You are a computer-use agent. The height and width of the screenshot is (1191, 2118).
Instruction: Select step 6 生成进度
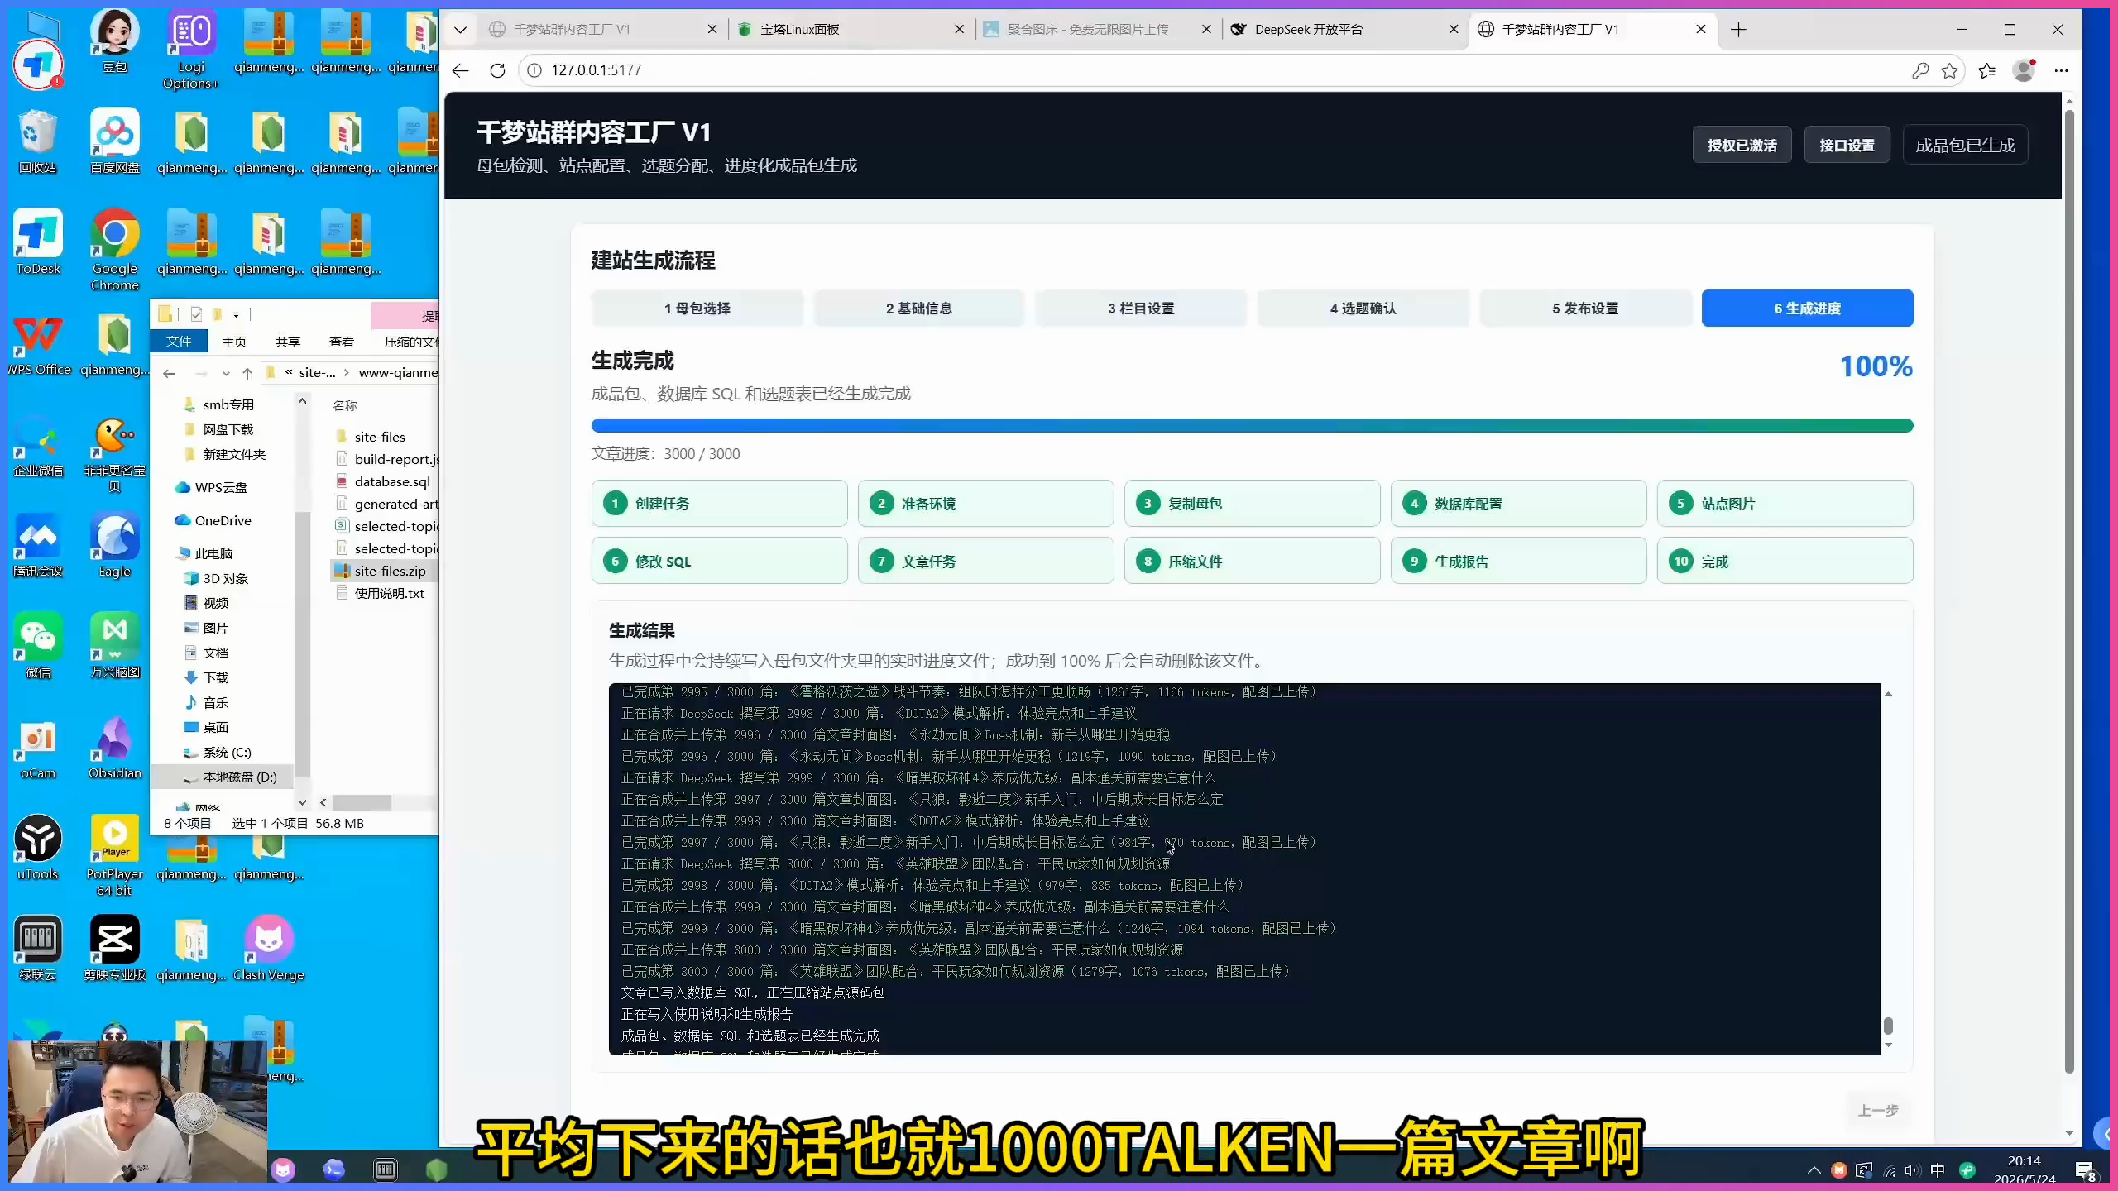tap(1807, 308)
